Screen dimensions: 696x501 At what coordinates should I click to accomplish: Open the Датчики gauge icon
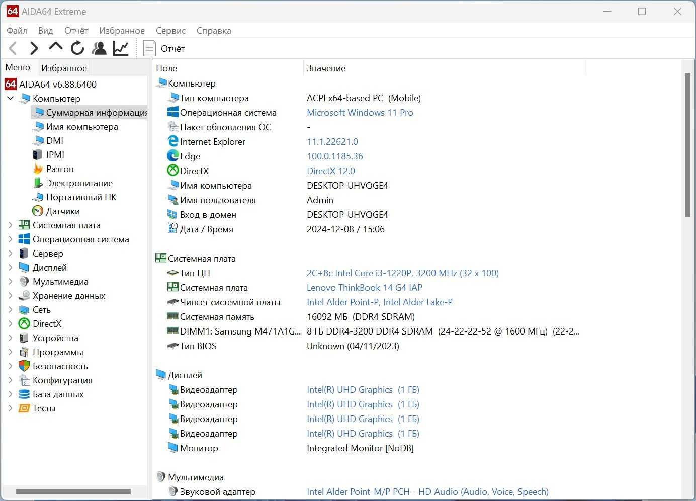pyautogui.click(x=38, y=211)
